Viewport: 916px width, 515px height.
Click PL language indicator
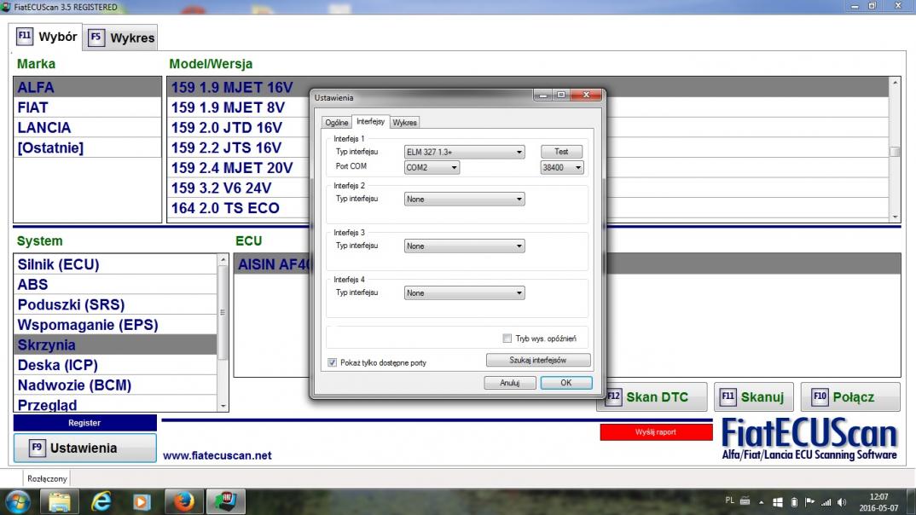(x=730, y=501)
